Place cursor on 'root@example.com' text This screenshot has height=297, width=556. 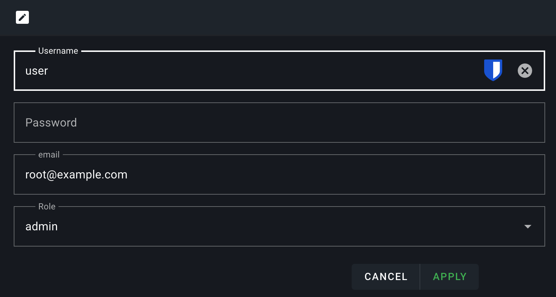tap(76, 174)
